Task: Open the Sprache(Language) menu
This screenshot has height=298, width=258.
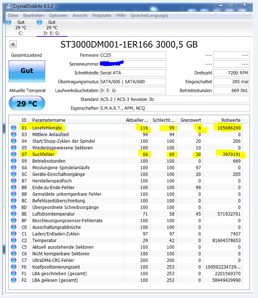Action: pyautogui.click(x=149, y=15)
